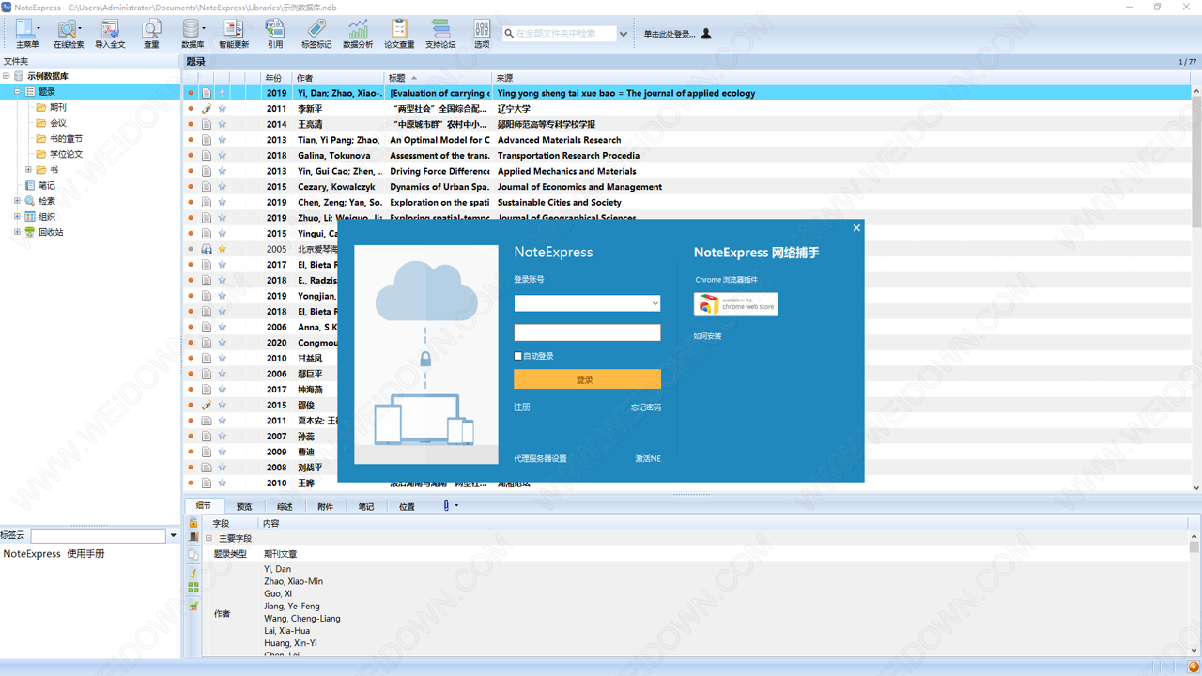Viewport: 1202px width, 676px height.
Task: Click the 导入全文 import full text icon
Action: point(110,33)
